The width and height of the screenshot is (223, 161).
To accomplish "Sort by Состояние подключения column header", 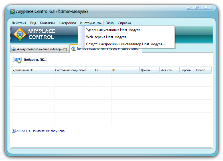I will click(74, 70).
